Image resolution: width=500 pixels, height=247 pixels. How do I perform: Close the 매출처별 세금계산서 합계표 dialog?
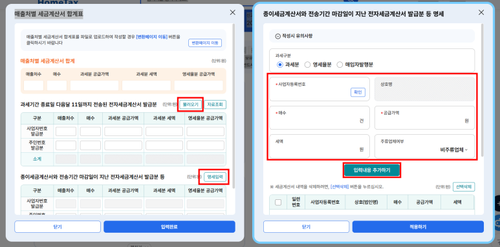232,13
